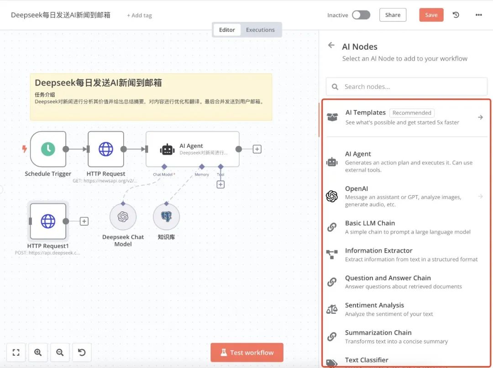Click Add tag link

click(x=139, y=16)
